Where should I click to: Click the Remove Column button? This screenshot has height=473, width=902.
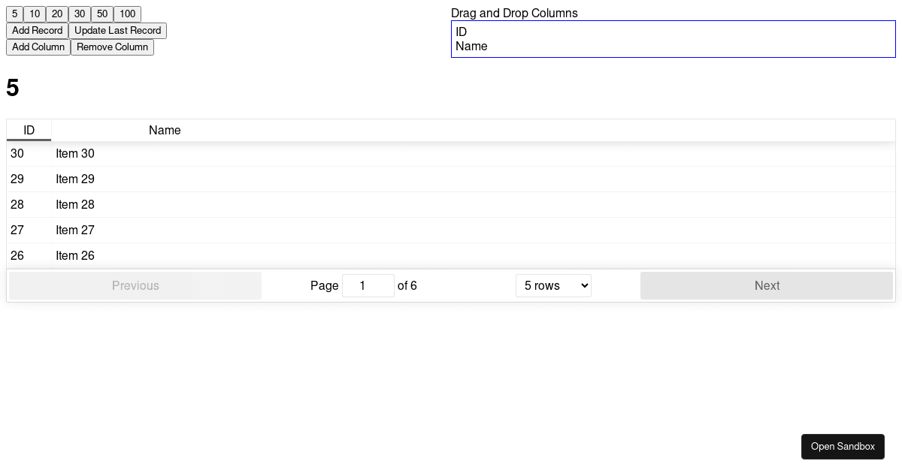[x=112, y=47]
